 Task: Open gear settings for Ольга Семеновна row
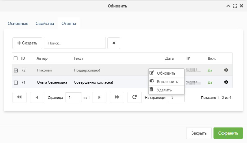click(226, 82)
